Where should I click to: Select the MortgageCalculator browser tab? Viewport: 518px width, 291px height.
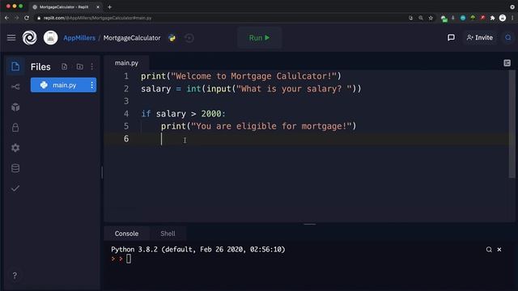click(66, 7)
